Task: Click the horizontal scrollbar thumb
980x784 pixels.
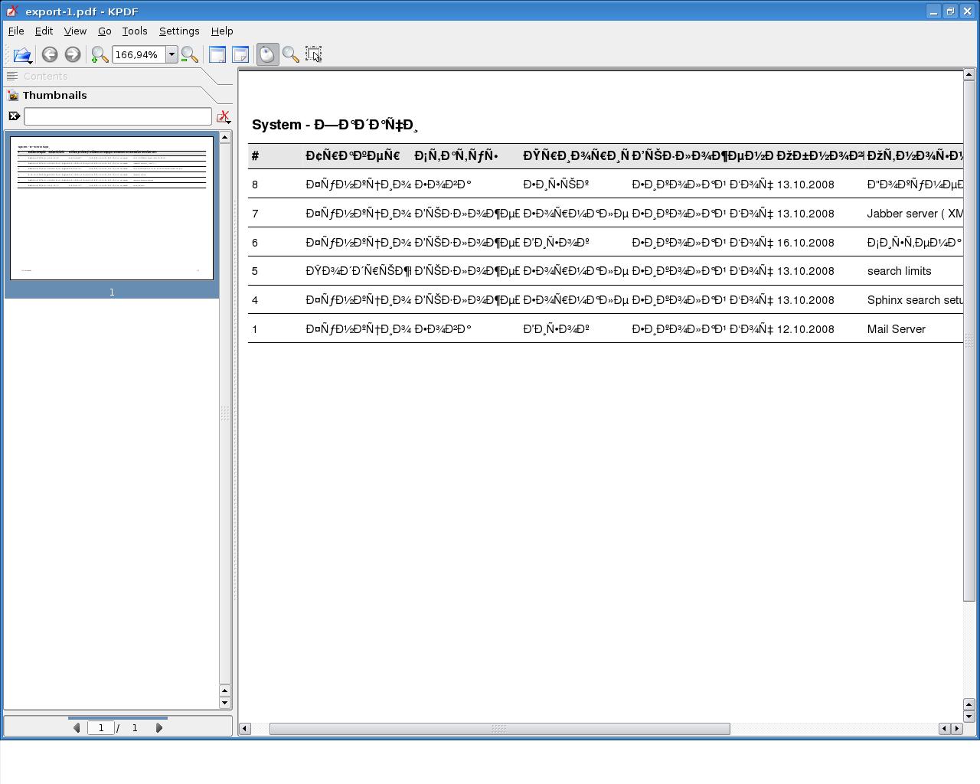Action: [499, 728]
